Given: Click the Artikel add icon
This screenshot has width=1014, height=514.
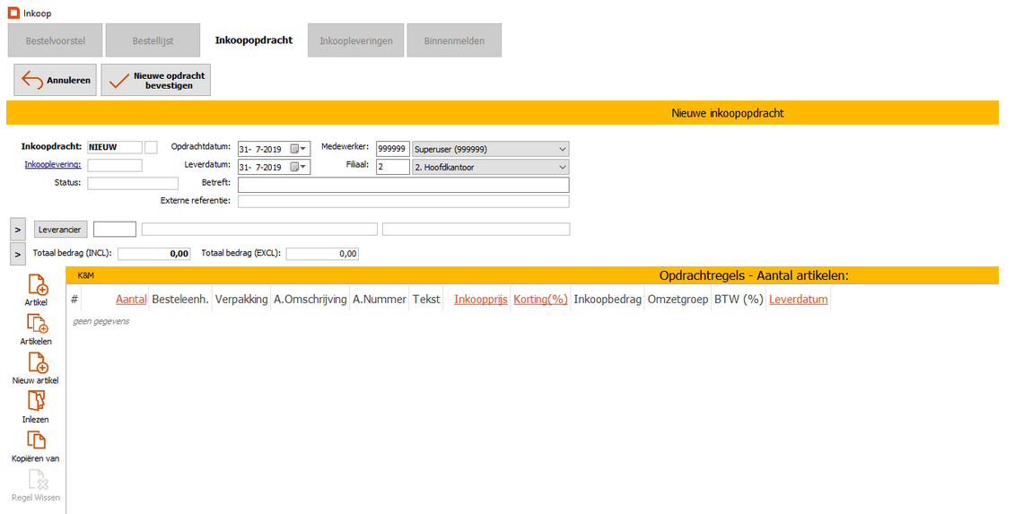Looking at the screenshot, I should tap(37, 285).
